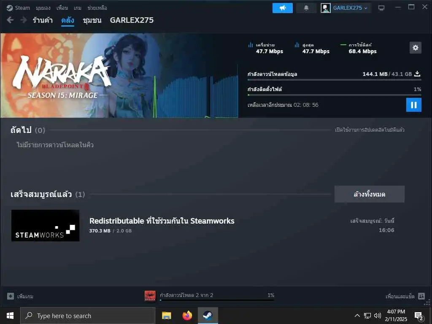This screenshot has height=324, width=432.
Task: Click the blue announcements megaphone button
Action: 282,8
